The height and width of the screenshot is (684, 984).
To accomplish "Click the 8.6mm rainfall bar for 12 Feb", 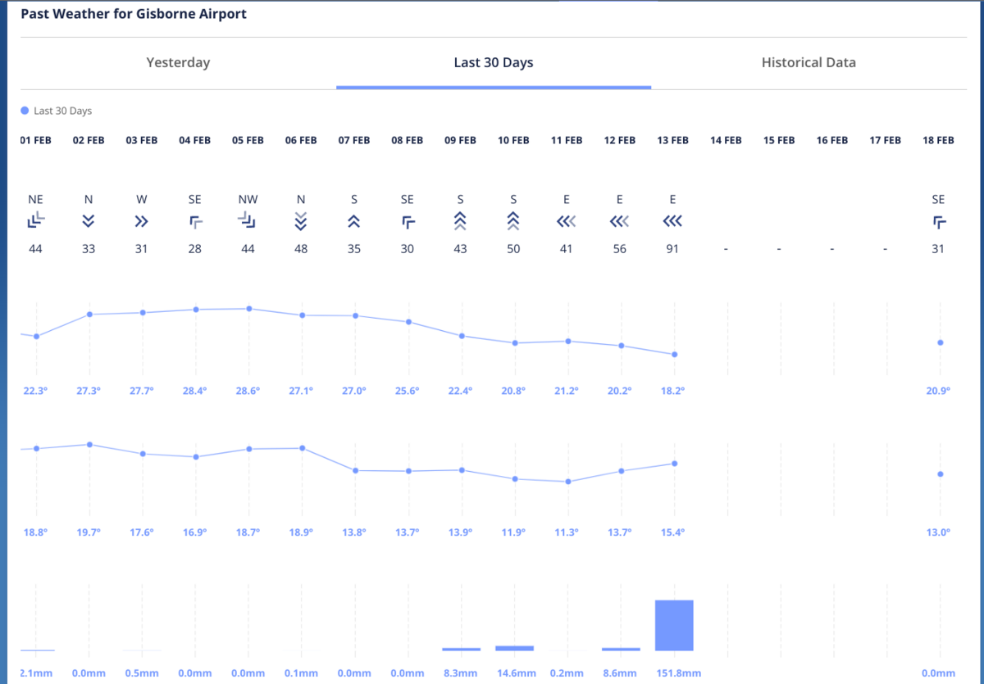I will [x=621, y=650].
